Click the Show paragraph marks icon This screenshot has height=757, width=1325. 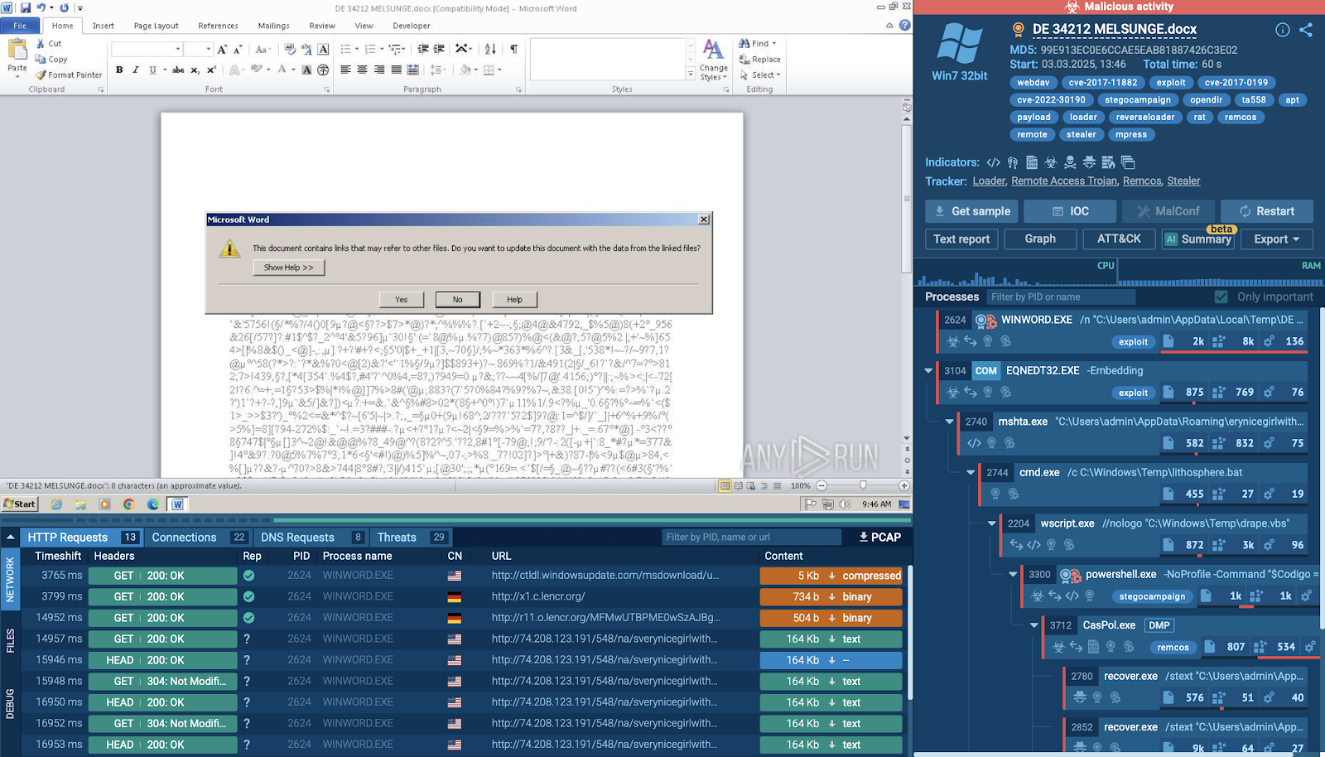pyautogui.click(x=514, y=49)
